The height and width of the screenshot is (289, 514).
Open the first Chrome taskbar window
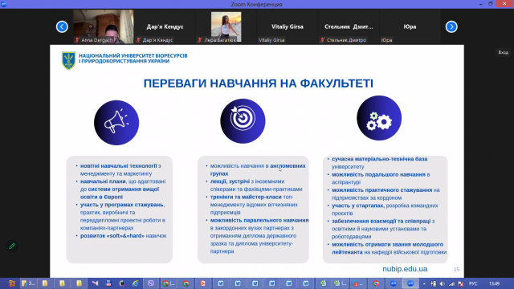coord(168,283)
